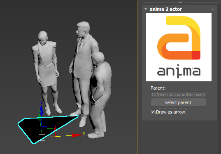Screen dimensions: 221x154
Task: Click the anima 2 actor rollout title
Action: tap(166, 9)
